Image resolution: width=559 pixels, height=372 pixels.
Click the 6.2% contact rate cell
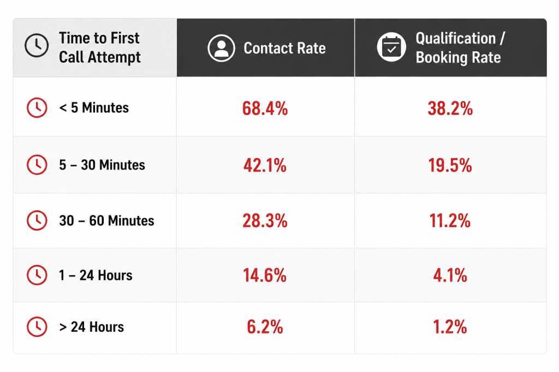266,327
